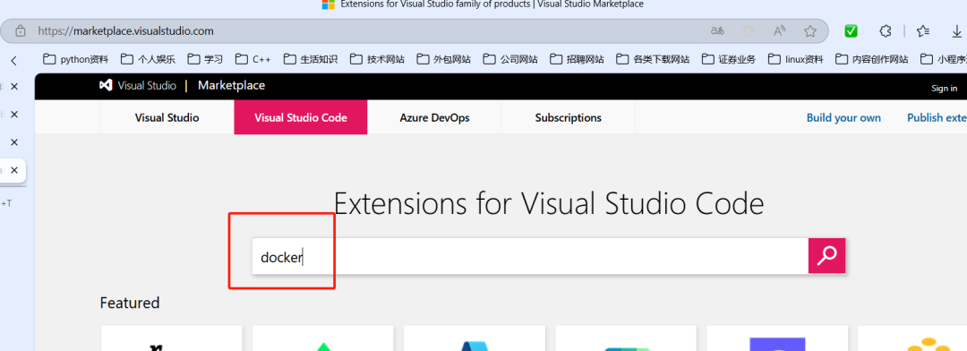Switch to the Azure DevOps tab
This screenshot has width=967, height=351.
(x=434, y=117)
